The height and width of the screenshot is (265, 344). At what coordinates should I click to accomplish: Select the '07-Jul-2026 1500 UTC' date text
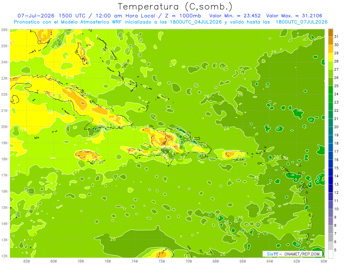tap(52, 15)
